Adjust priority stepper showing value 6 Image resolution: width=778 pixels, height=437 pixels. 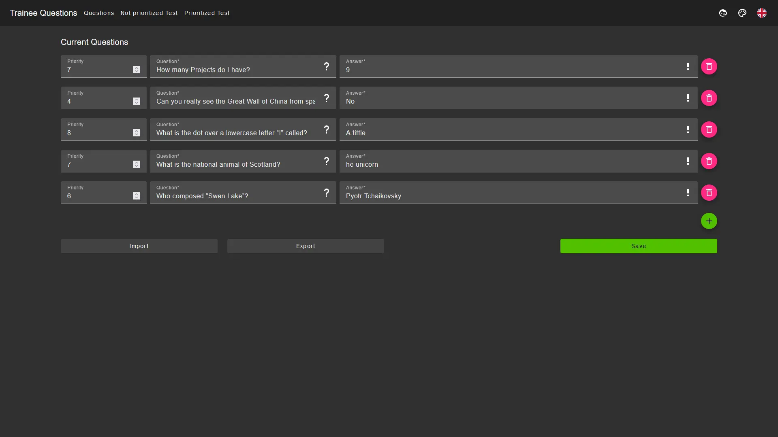pyautogui.click(x=137, y=196)
